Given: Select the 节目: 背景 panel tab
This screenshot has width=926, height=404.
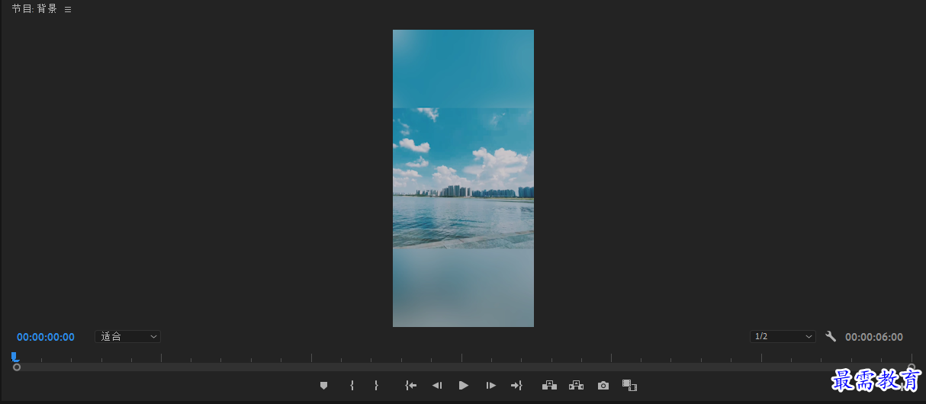Looking at the screenshot, I should [x=34, y=9].
